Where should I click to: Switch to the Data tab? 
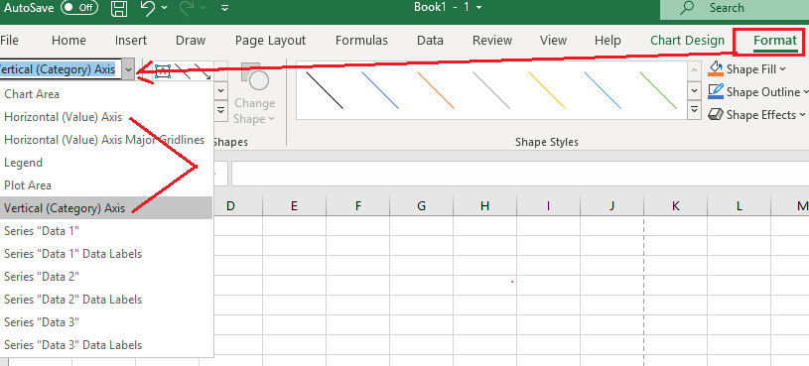coord(430,41)
